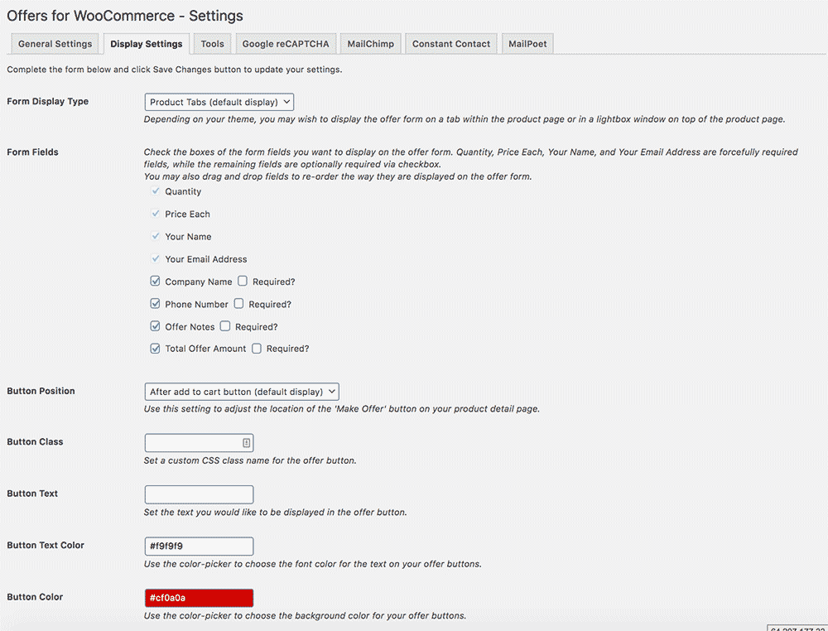Open the Constant Contact tab
The image size is (828, 631).
[451, 44]
